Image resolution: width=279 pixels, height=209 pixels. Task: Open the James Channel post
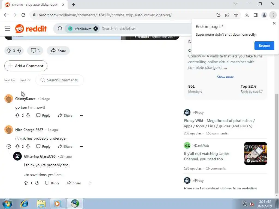[207, 156]
